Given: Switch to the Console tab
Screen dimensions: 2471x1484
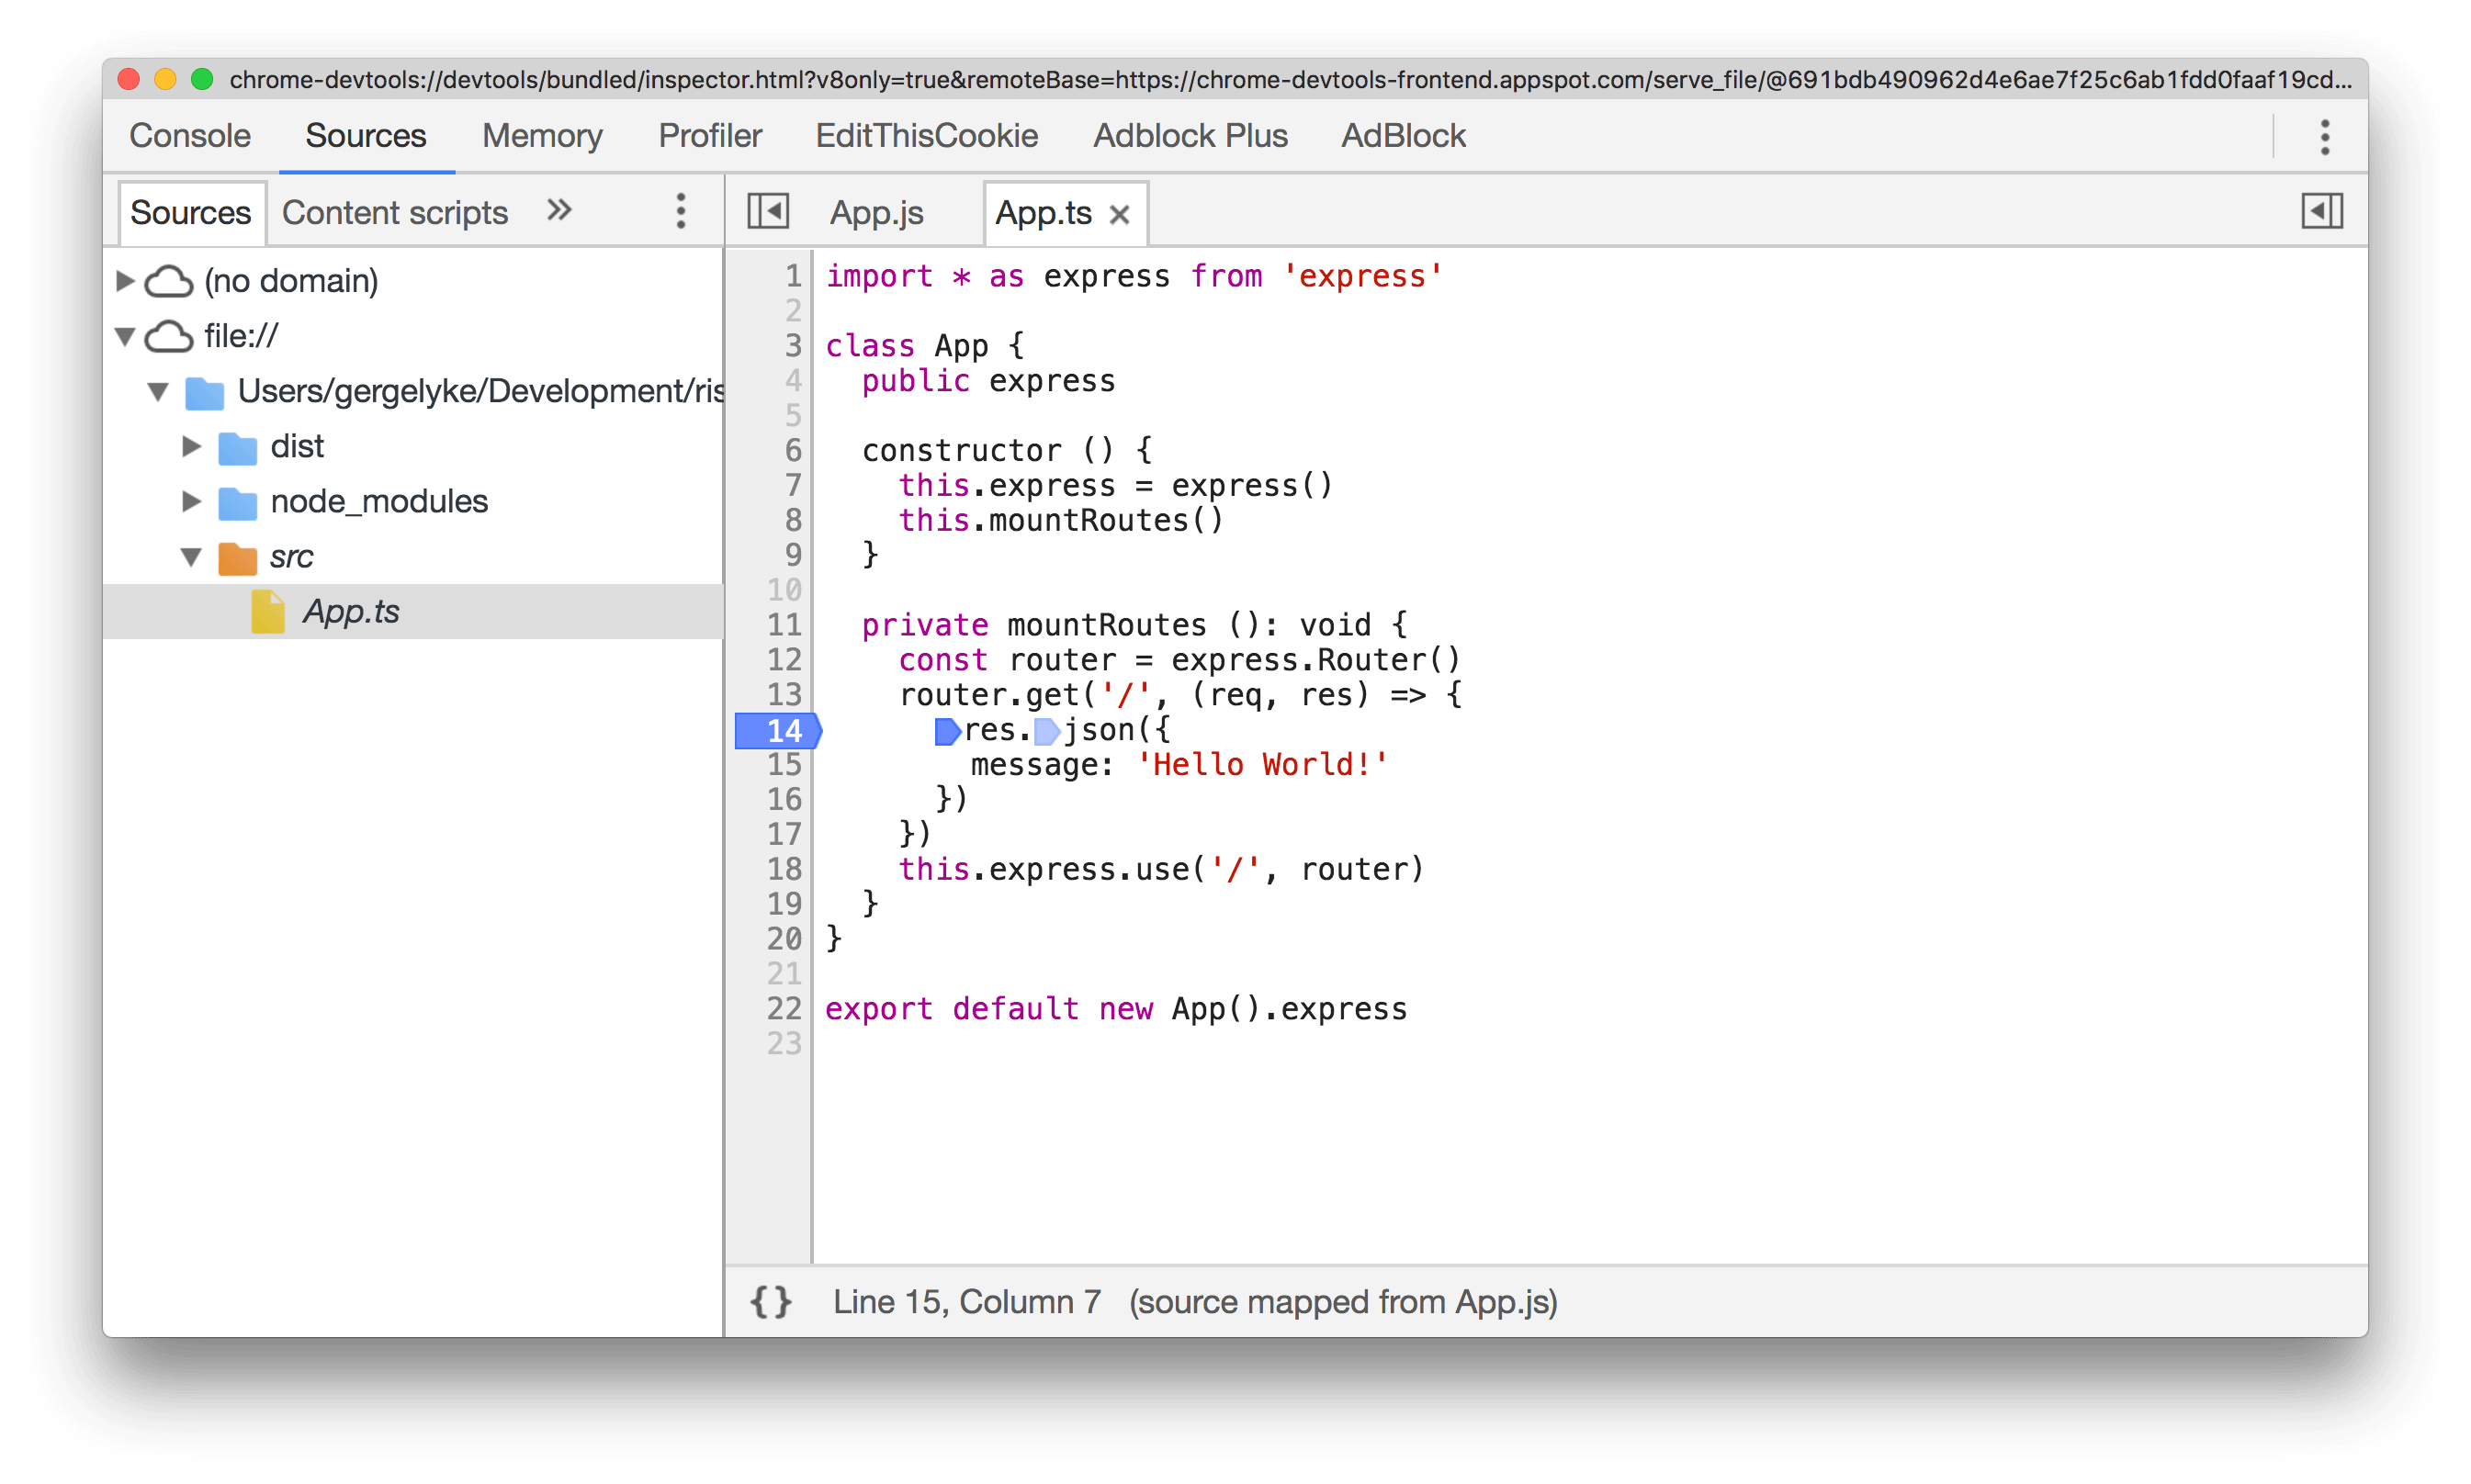Looking at the screenshot, I should click(x=191, y=138).
